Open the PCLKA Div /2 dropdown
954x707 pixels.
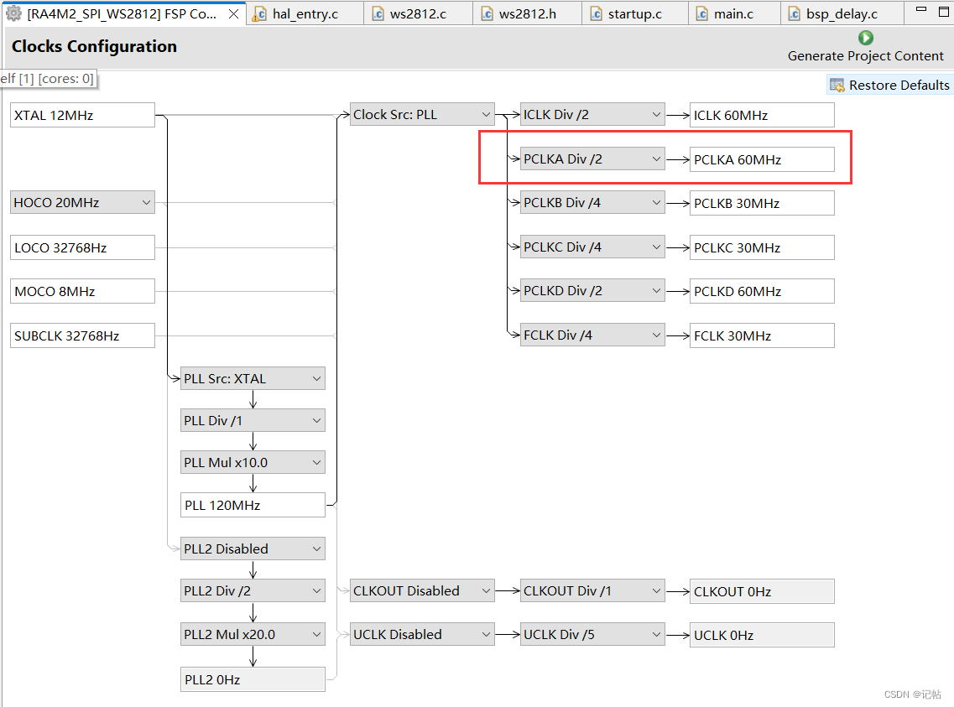point(592,159)
